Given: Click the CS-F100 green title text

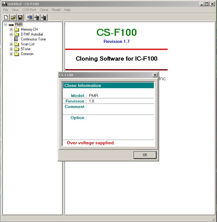Looking at the screenshot, I should 116,32.
